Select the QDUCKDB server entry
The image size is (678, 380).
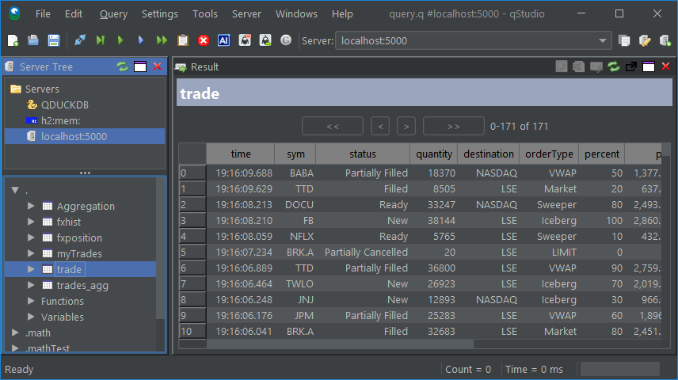point(63,104)
